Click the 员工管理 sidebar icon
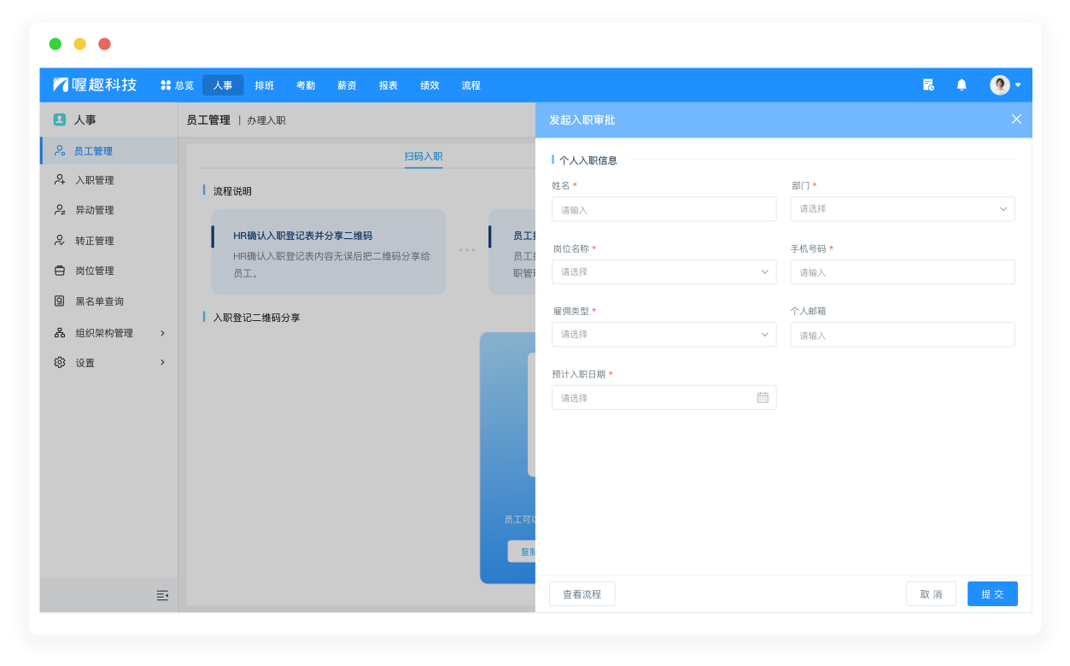The height and width of the screenshot is (666, 1070). 60,150
